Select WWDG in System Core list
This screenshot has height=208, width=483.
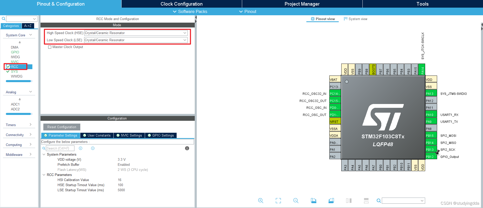point(17,76)
